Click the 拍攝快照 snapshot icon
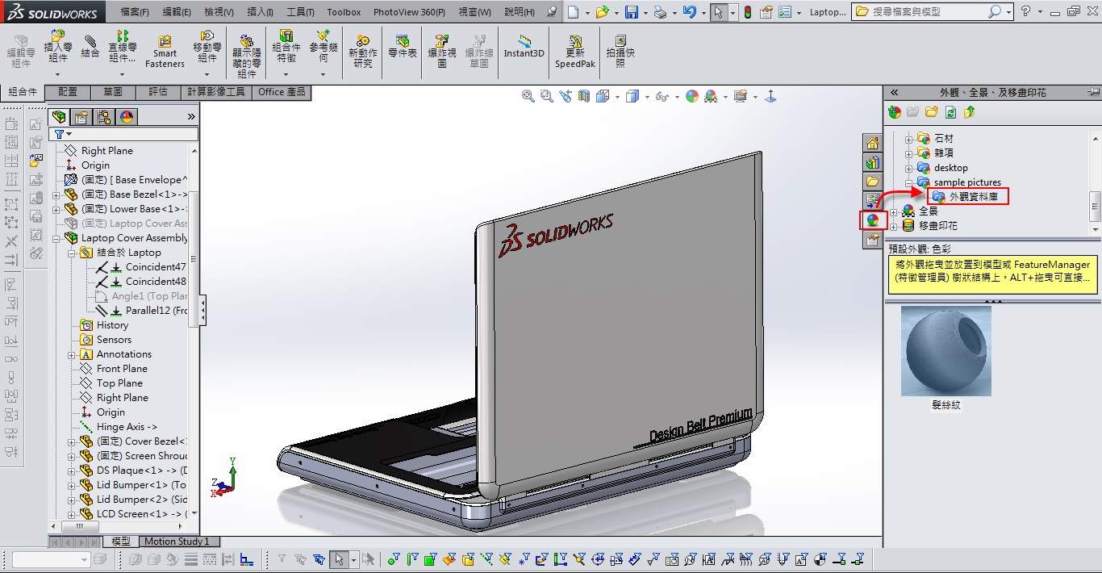The image size is (1102, 573). pos(620,50)
